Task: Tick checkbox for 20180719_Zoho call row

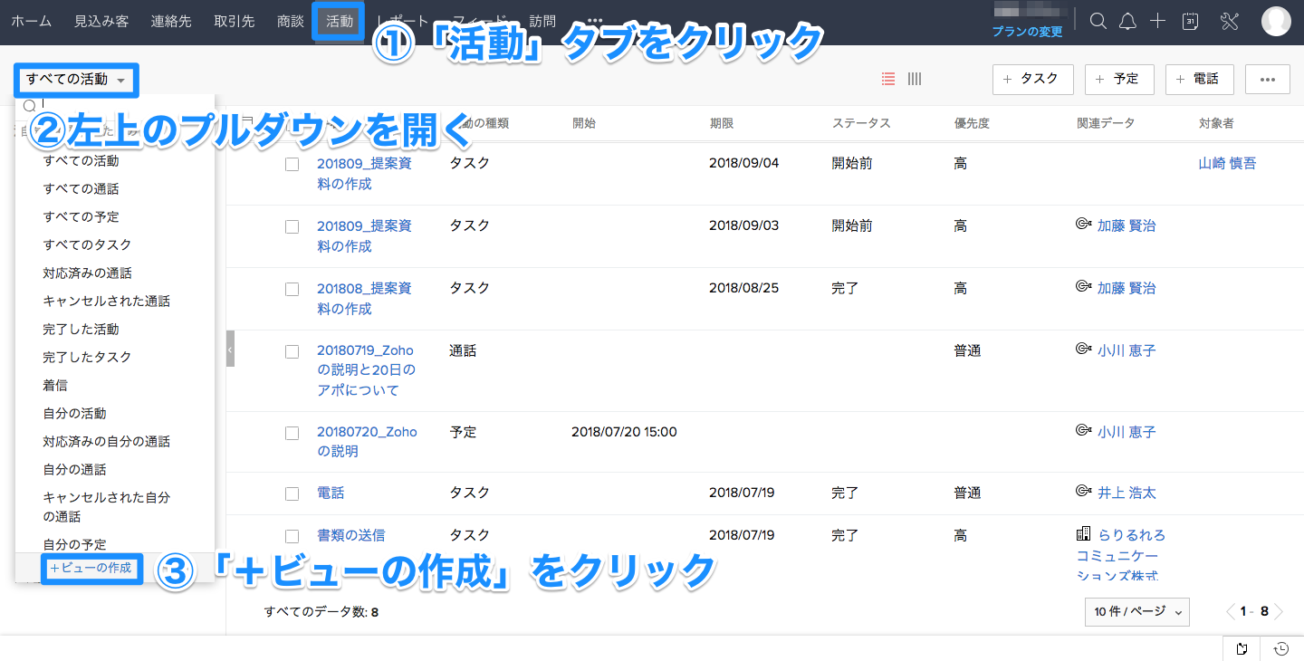Action: pyautogui.click(x=292, y=351)
